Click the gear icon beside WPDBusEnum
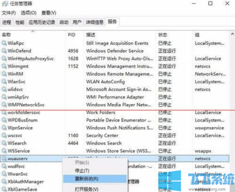This screenshot has height=192, width=235. [x=4, y=120]
